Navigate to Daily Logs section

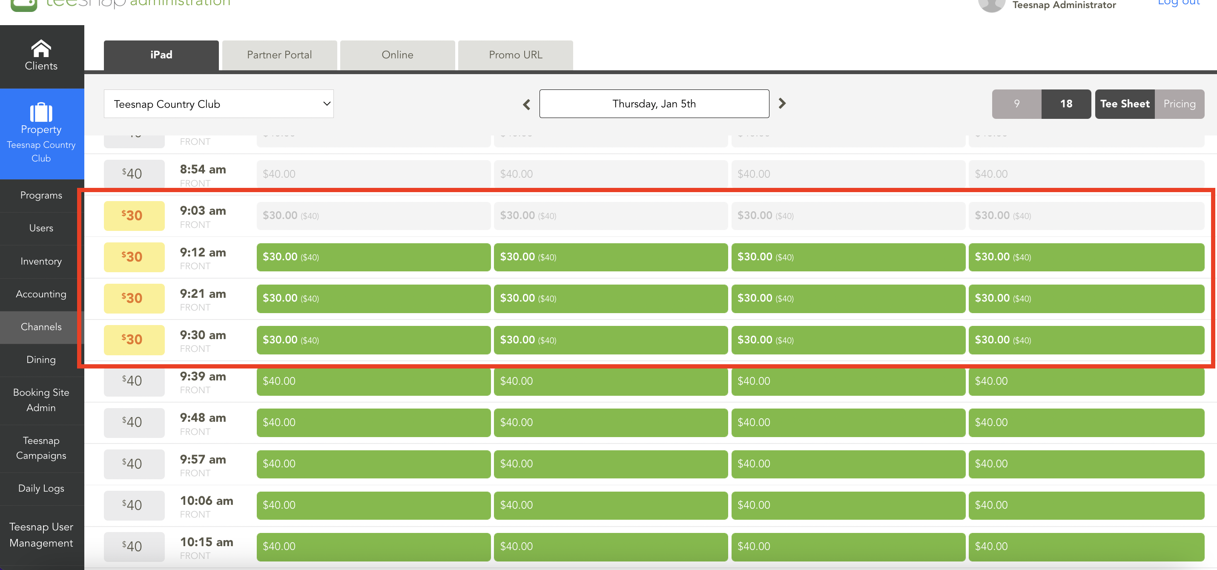tap(41, 488)
